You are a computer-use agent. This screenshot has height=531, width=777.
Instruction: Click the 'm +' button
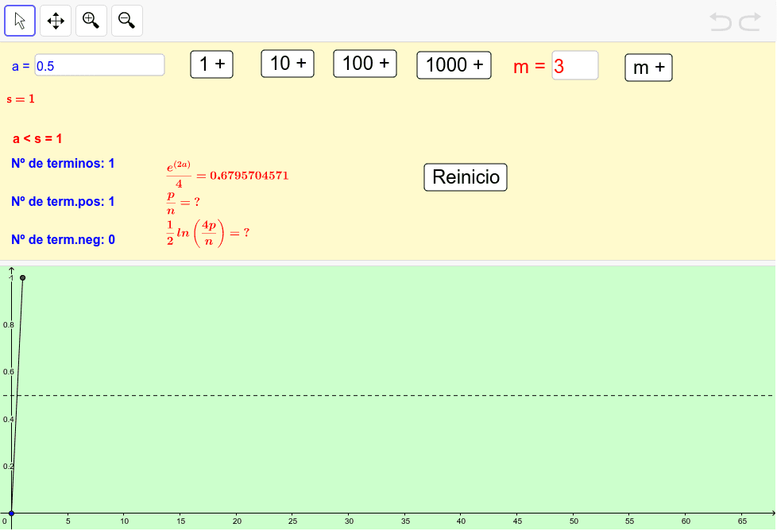[x=648, y=68]
